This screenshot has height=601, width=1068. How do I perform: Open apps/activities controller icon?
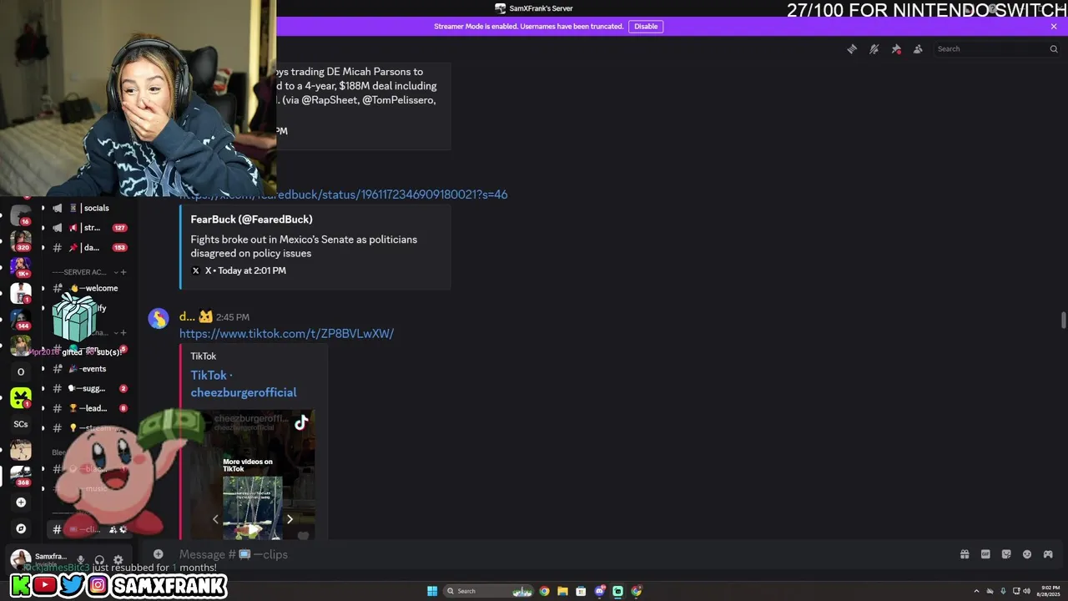[x=1048, y=554]
